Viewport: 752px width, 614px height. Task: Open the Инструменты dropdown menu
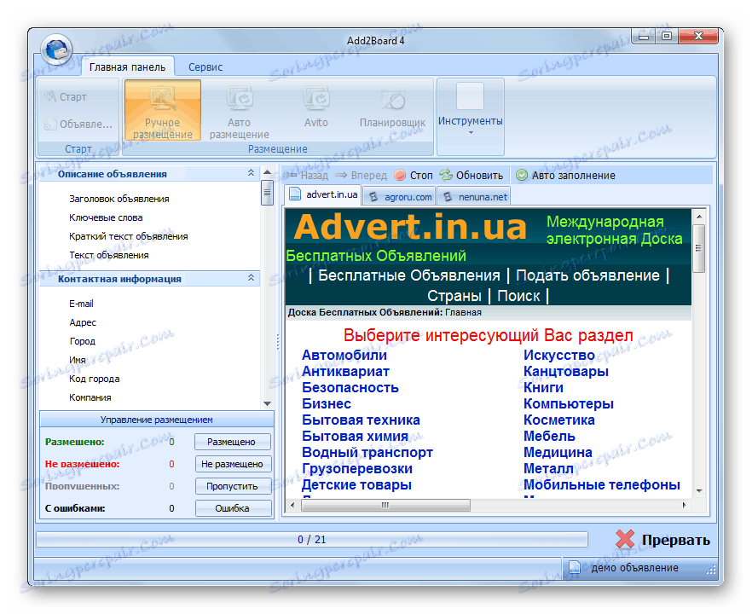point(470,117)
